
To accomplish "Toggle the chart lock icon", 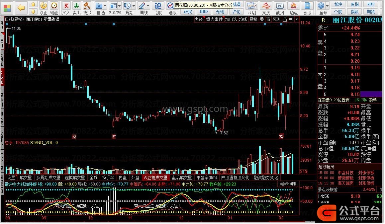I will (x=285, y=19).
